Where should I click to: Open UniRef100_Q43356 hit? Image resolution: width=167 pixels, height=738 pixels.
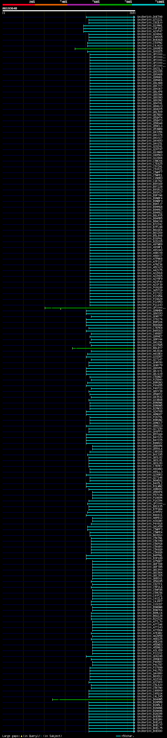tap(150, 132)
